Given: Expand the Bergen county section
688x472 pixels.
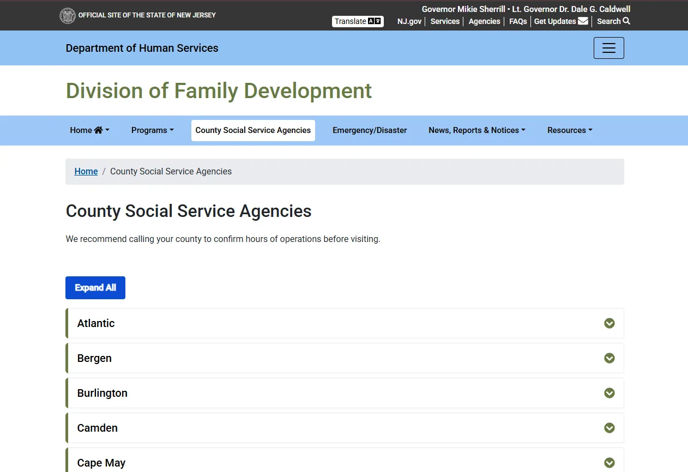Looking at the screenshot, I should 345,358.
